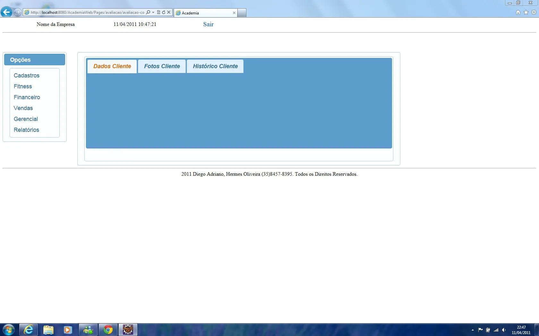
Task: Click the battery power tray icon
Action: click(x=488, y=330)
